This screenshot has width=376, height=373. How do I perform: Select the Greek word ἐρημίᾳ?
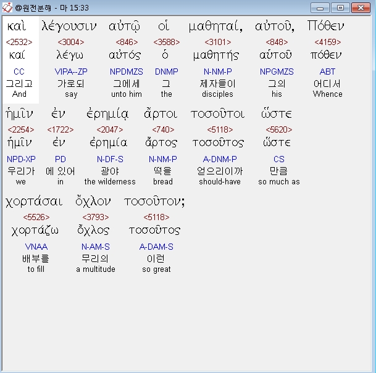click(x=107, y=115)
